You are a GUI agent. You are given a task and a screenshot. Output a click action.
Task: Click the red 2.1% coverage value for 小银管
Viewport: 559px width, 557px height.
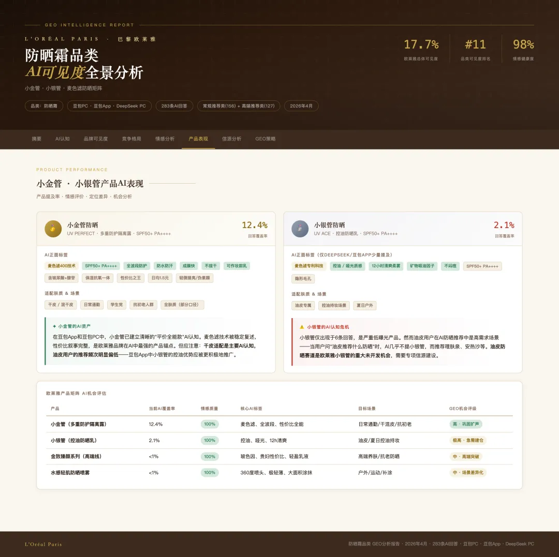pyautogui.click(x=504, y=225)
